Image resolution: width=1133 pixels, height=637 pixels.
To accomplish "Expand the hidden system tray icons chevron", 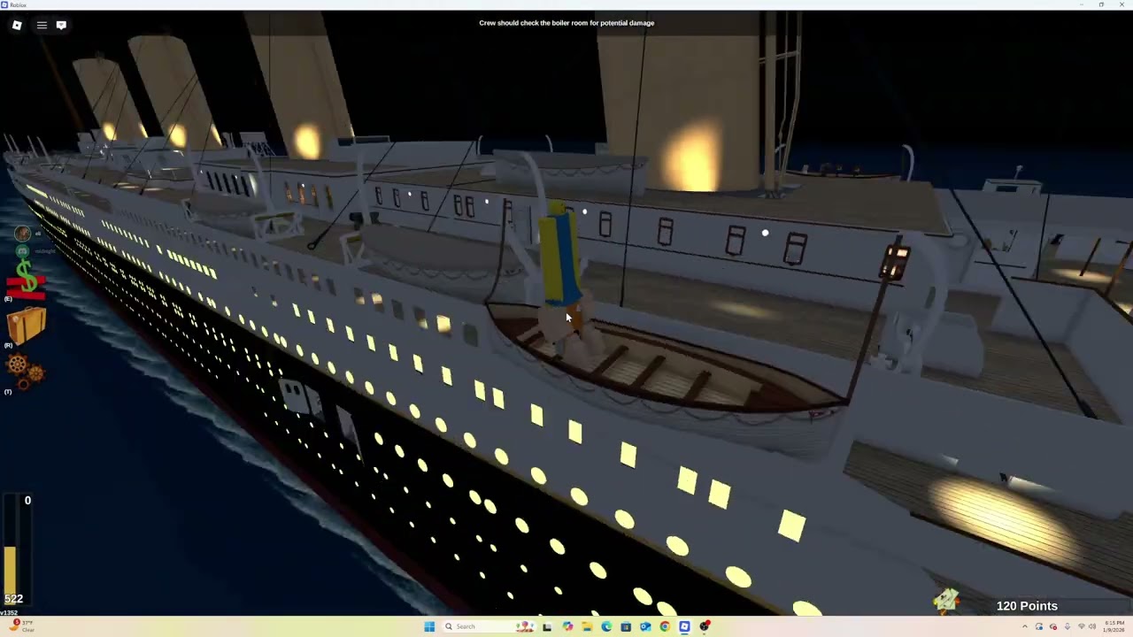I will pos(1025,626).
